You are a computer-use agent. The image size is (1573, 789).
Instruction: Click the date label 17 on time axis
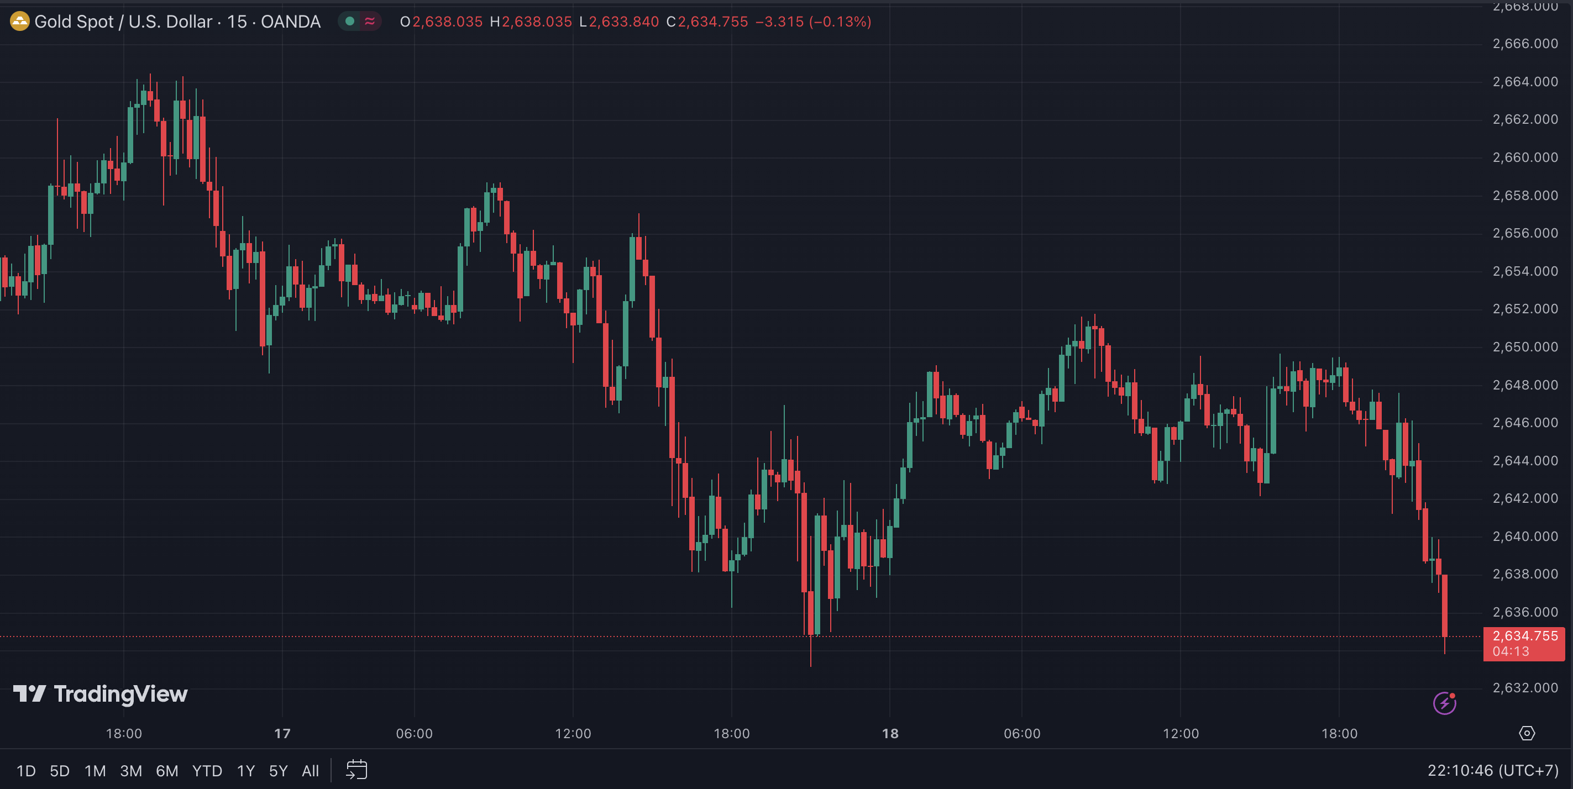pyautogui.click(x=282, y=733)
